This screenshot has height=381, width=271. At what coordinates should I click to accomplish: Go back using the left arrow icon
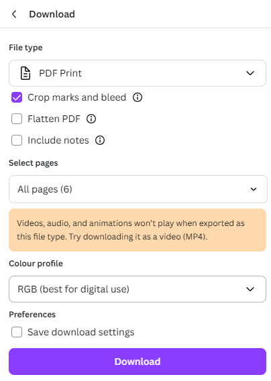pyautogui.click(x=14, y=14)
